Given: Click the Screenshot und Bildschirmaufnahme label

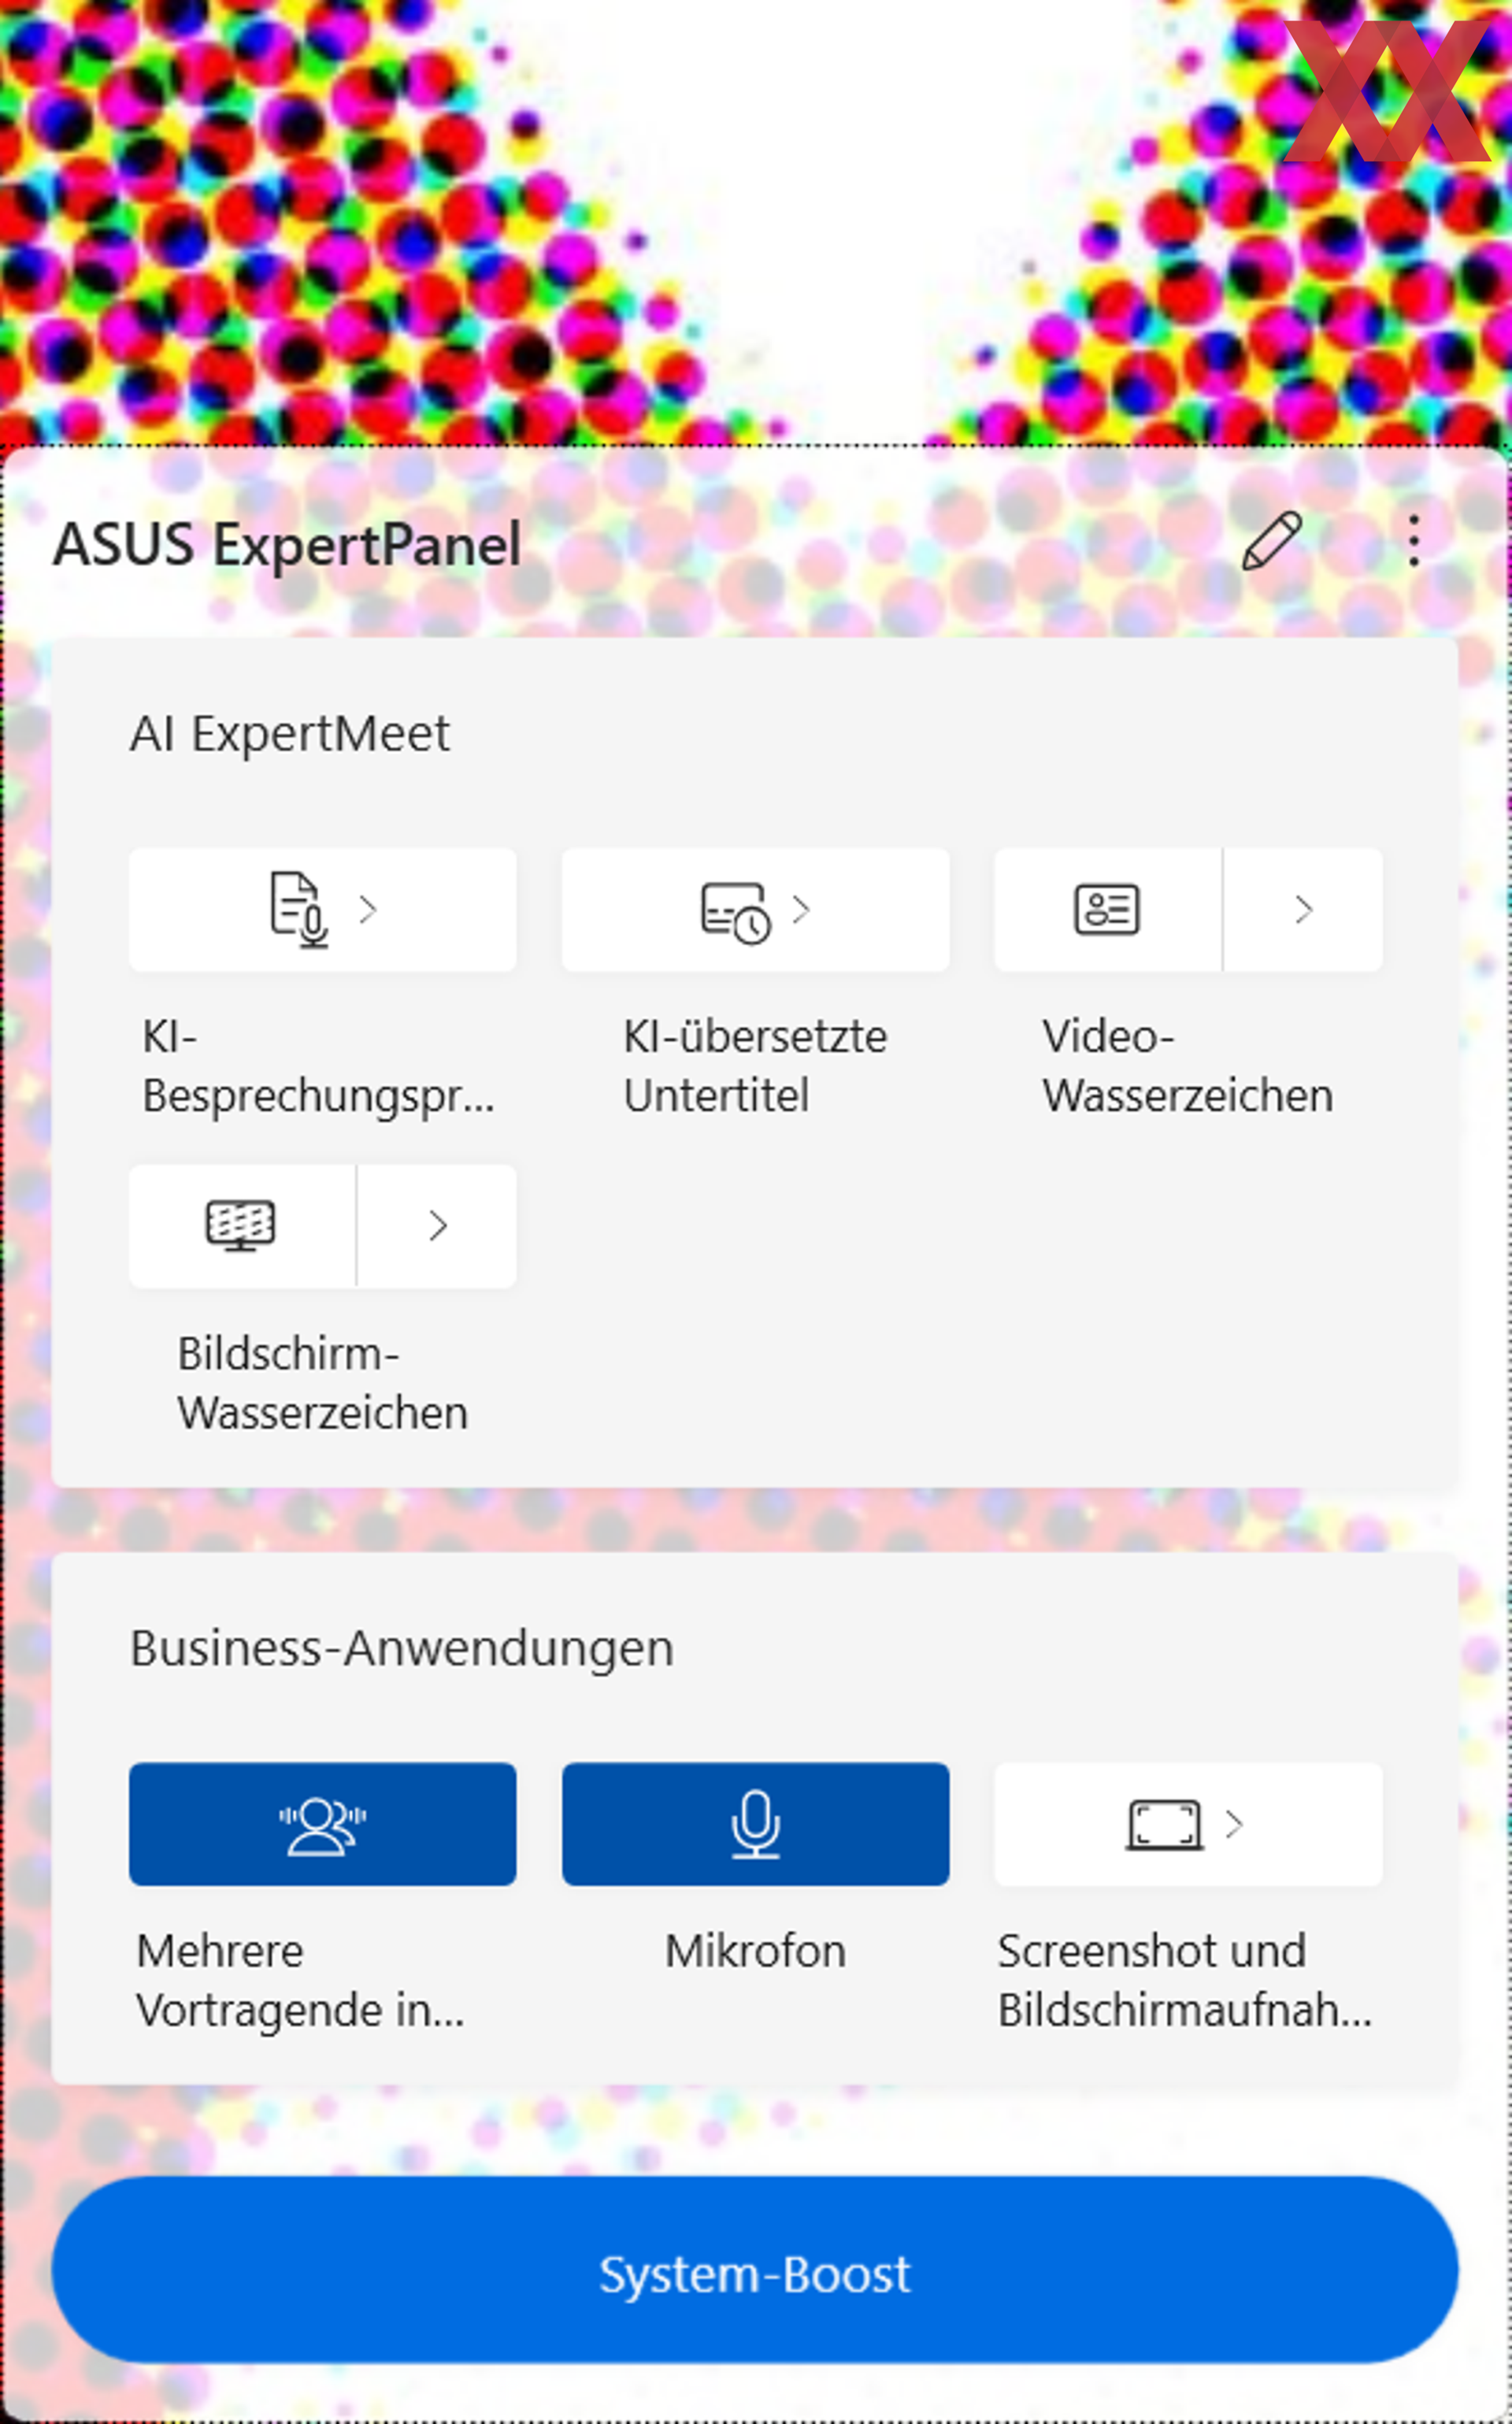Looking at the screenshot, I should (1185, 1979).
